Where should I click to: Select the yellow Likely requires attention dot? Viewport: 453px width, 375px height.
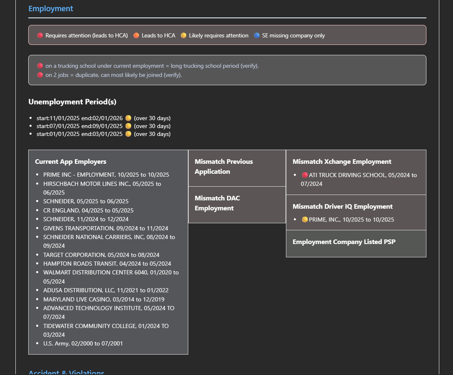pyautogui.click(x=183, y=36)
